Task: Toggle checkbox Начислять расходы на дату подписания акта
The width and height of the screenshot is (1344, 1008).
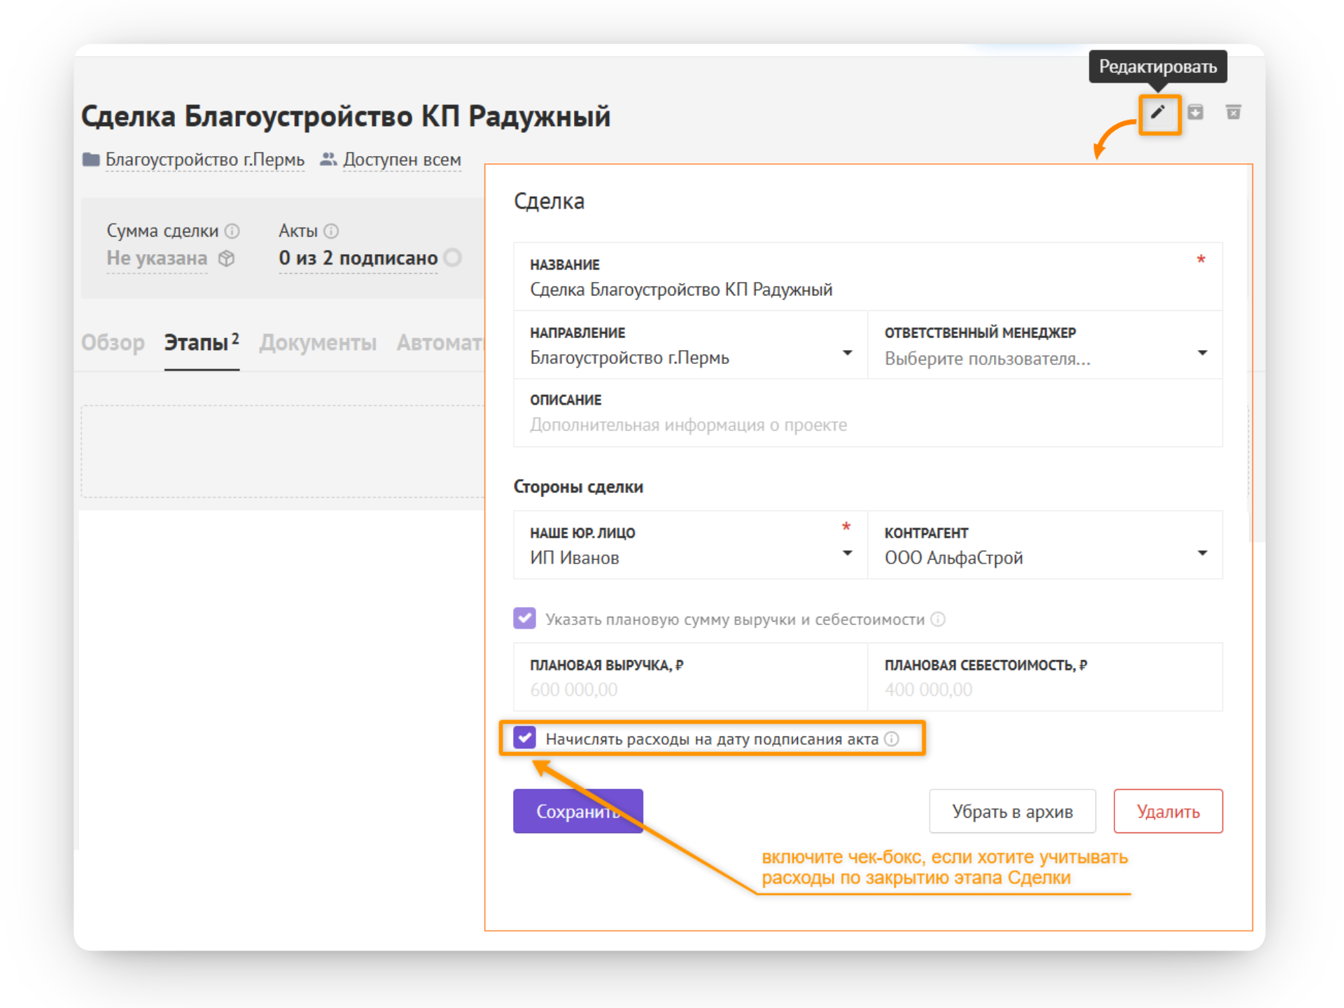Action: [x=524, y=738]
